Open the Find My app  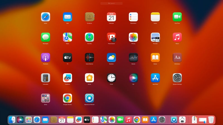pos(89,37)
